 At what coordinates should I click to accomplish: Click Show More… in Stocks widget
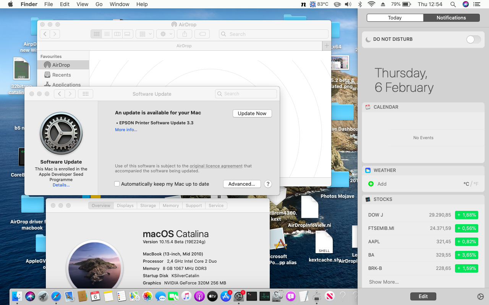pos(384,282)
